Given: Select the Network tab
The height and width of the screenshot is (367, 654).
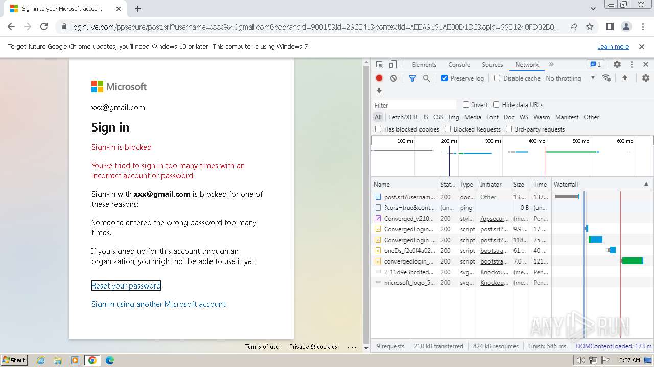Looking at the screenshot, I should pos(527,65).
